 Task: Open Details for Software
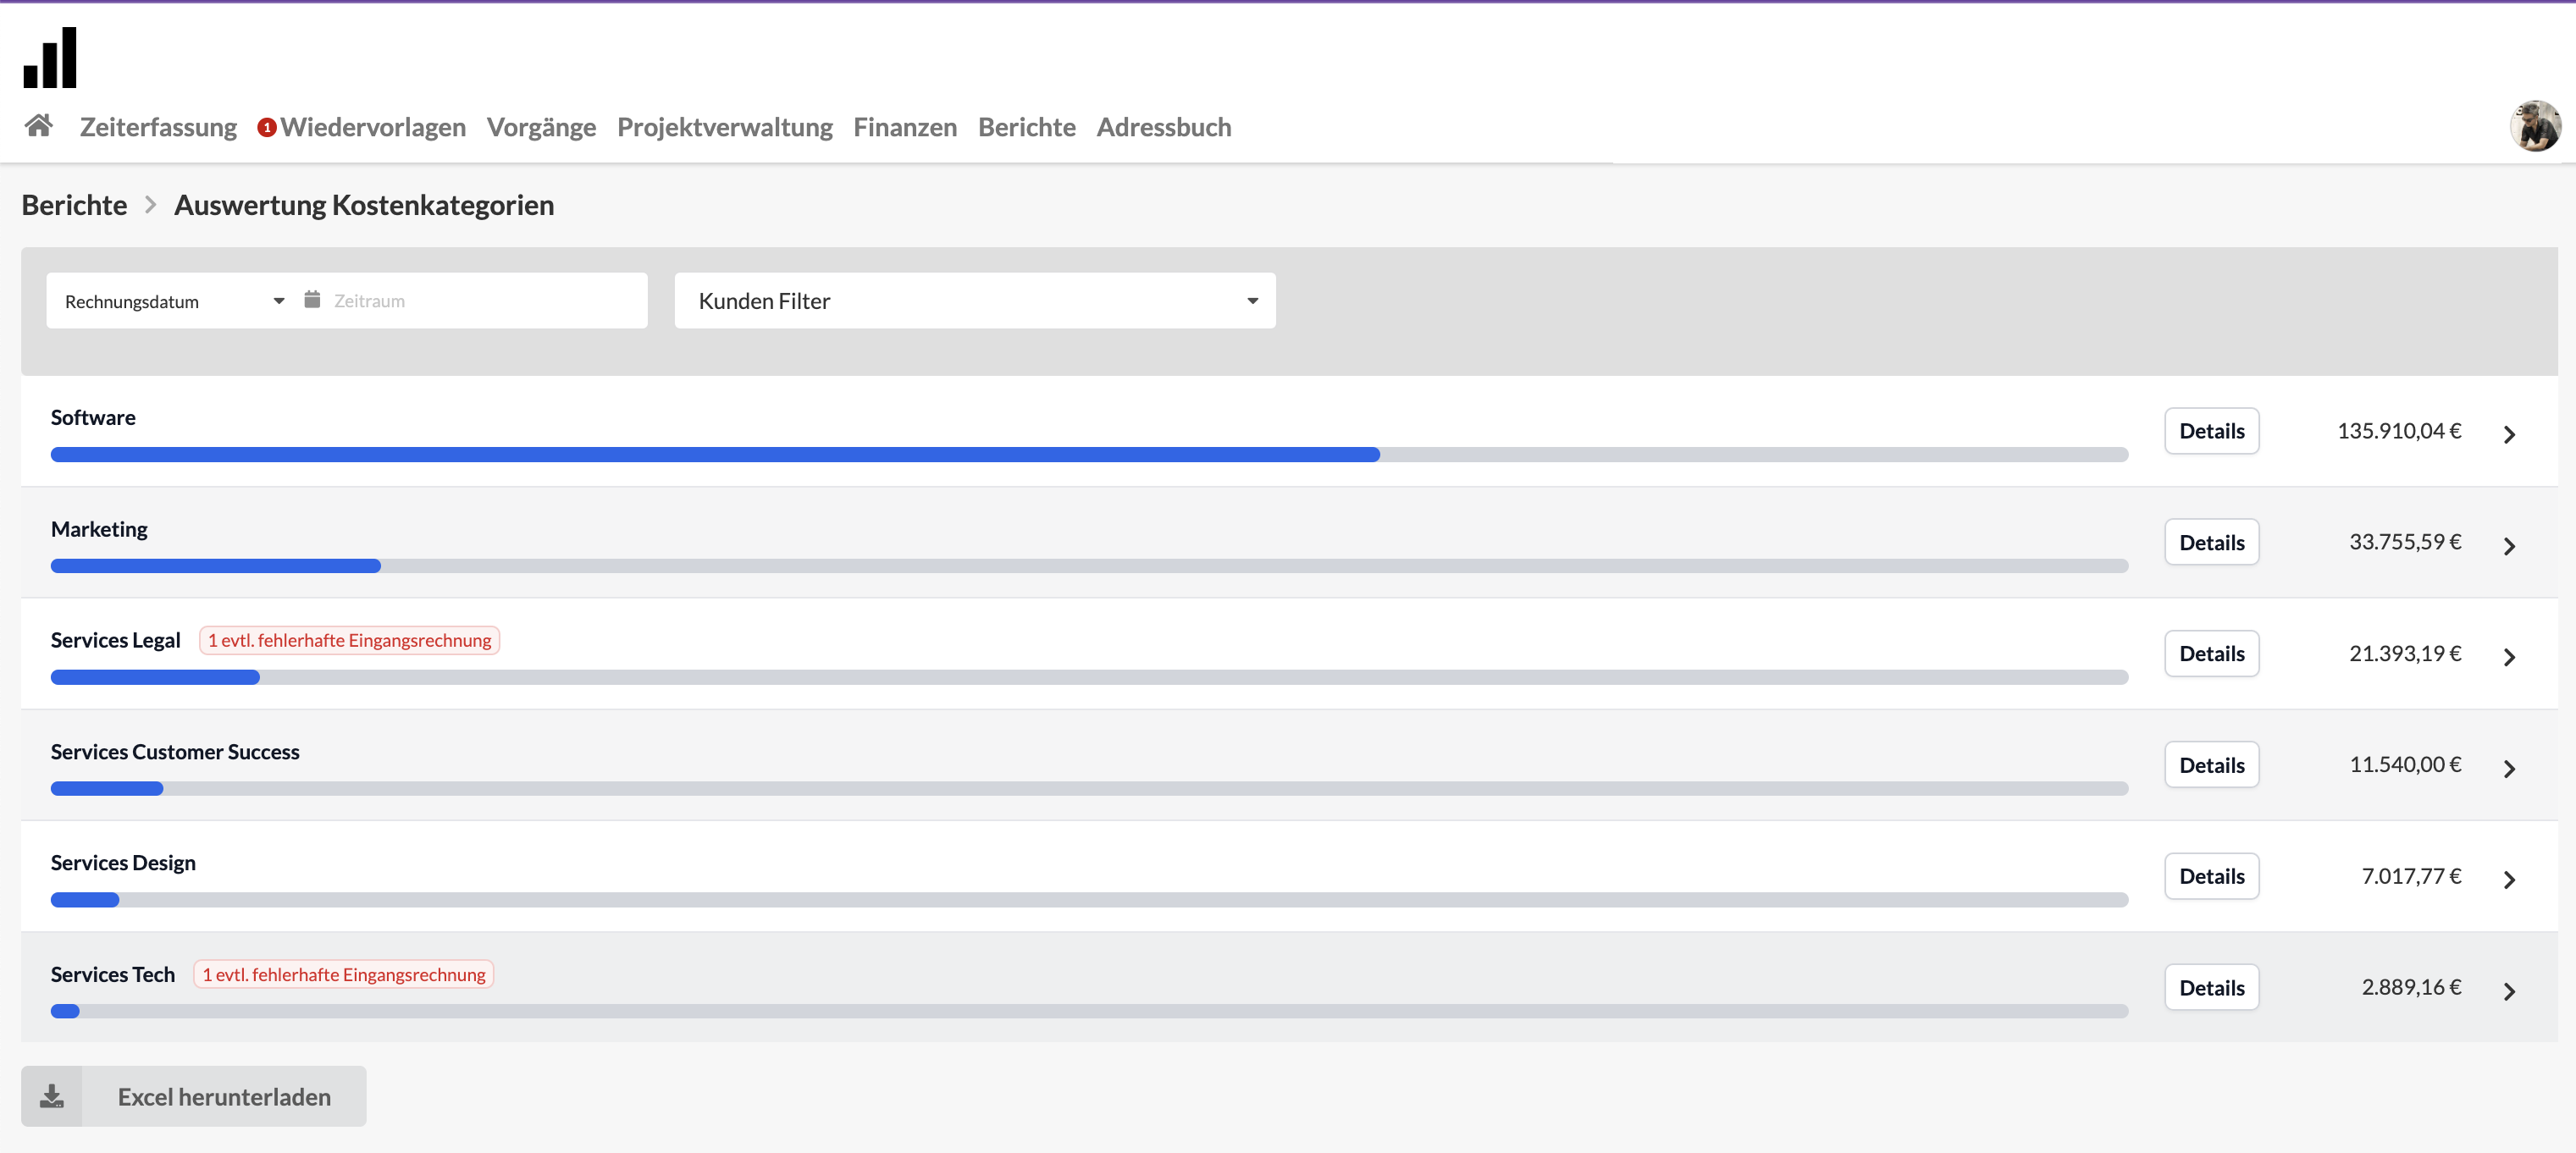click(x=2211, y=431)
